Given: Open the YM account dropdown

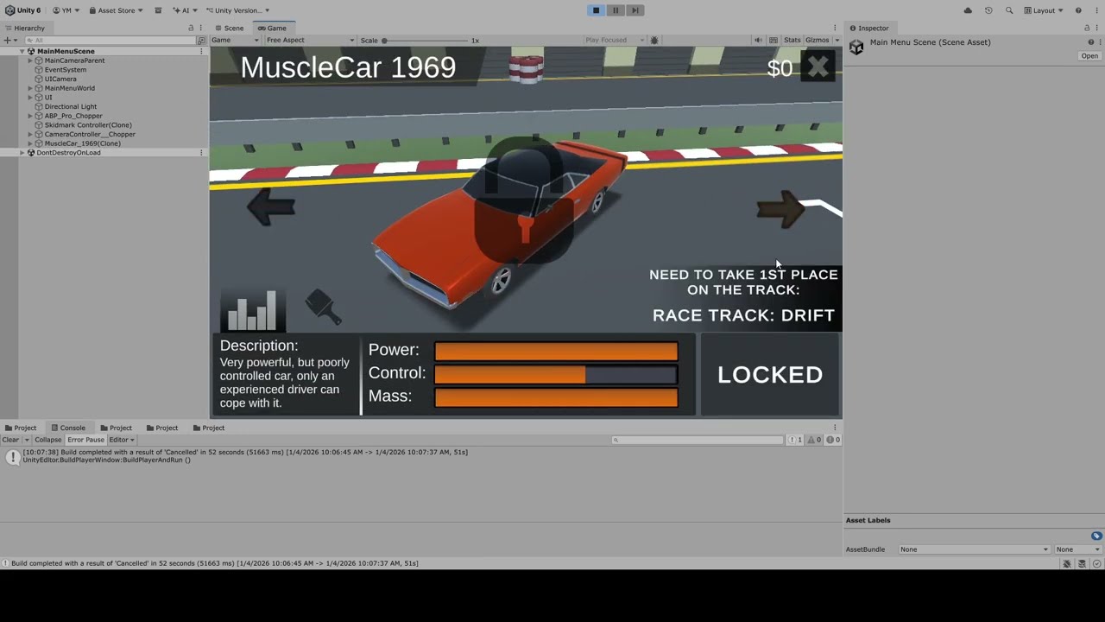Looking at the screenshot, I should tap(66, 10).
